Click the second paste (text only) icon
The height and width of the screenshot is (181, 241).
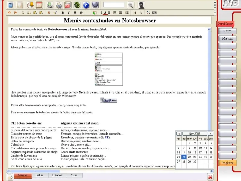tap(41, 13)
